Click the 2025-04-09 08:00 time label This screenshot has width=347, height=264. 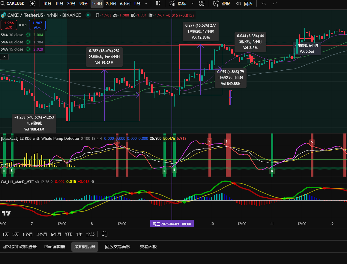(x=172, y=224)
